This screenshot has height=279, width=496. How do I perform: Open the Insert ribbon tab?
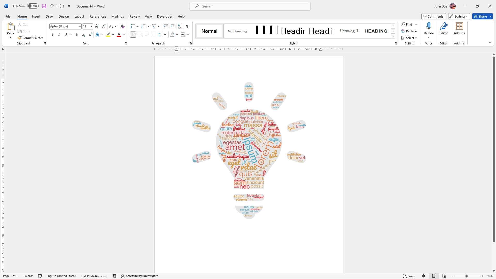tap(36, 16)
